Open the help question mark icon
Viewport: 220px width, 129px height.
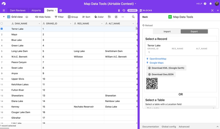click(x=205, y=4)
